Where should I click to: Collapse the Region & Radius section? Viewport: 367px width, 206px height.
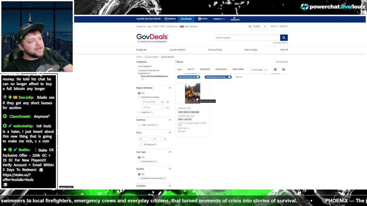170,88
